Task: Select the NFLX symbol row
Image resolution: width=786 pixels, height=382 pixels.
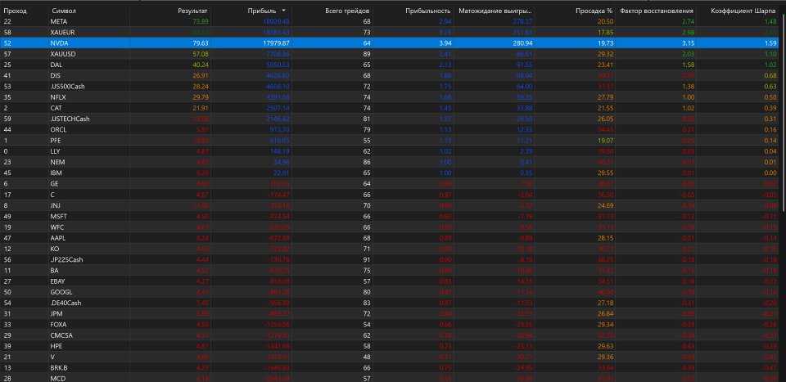Action: [x=390, y=97]
